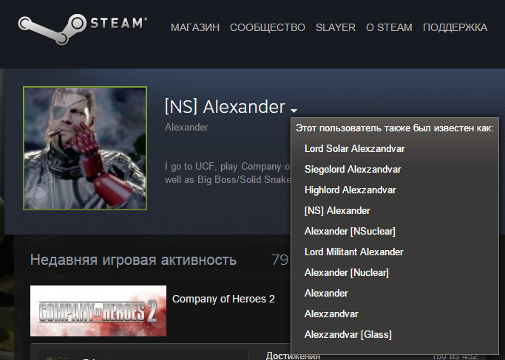Open the Достижения achievements link
This screenshot has width=505, height=360.
tap(293, 356)
